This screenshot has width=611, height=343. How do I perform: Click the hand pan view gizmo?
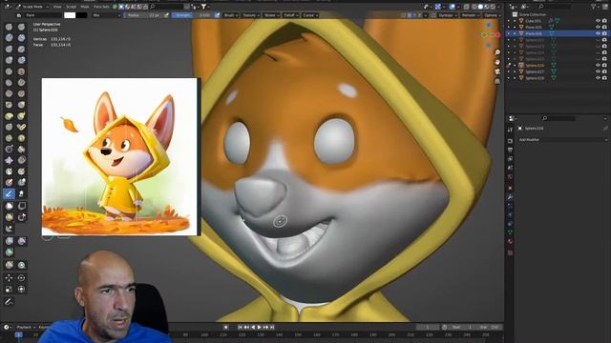(497, 62)
